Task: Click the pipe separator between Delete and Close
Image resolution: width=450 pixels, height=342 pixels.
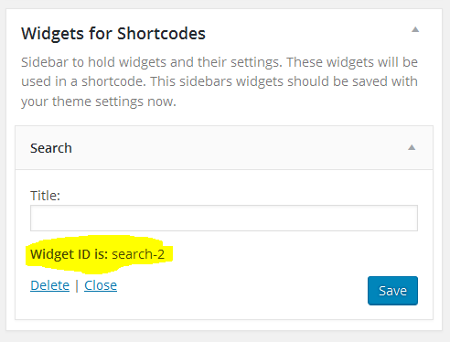Action: [77, 285]
